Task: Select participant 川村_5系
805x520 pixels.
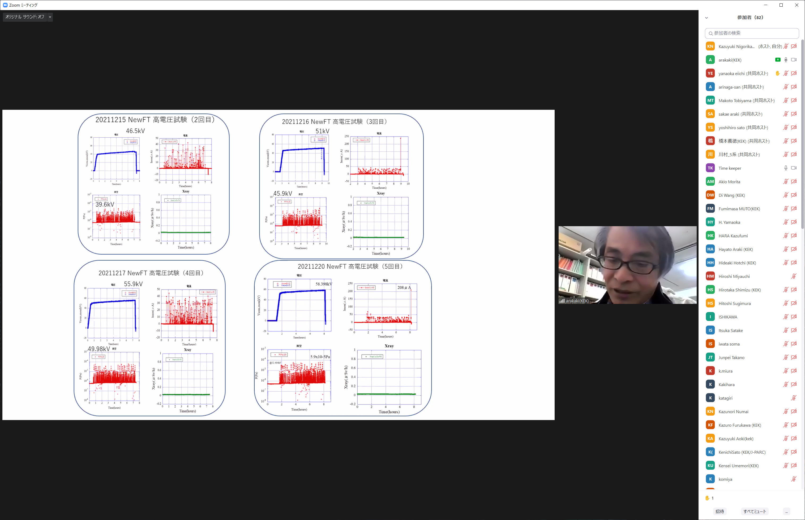Action: (752, 154)
